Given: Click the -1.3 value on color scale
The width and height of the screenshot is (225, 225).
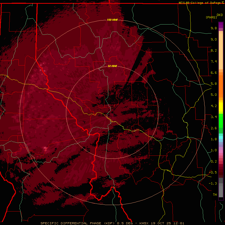Looking at the screenshot, I should click(213, 183).
